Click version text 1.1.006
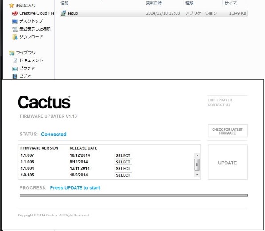 point(27,162)
